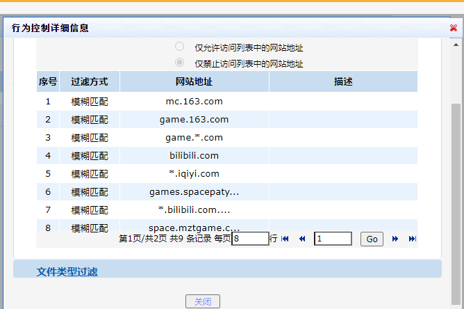
Task: Click 模糊匹配 in row 1
Action: click(x=90, y=102)
